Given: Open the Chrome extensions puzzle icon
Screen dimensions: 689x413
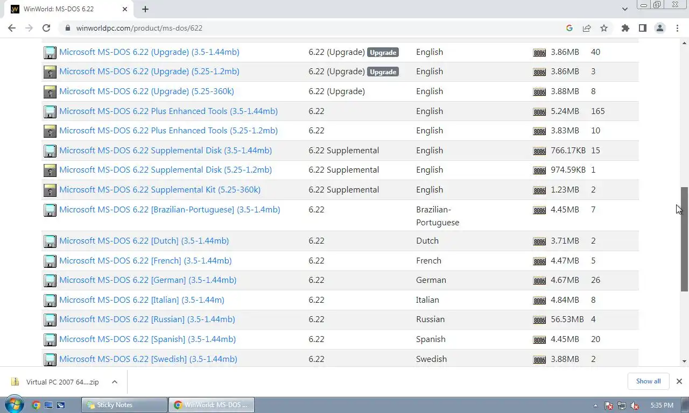Looking at the screenshot, I should coord(625,28).
